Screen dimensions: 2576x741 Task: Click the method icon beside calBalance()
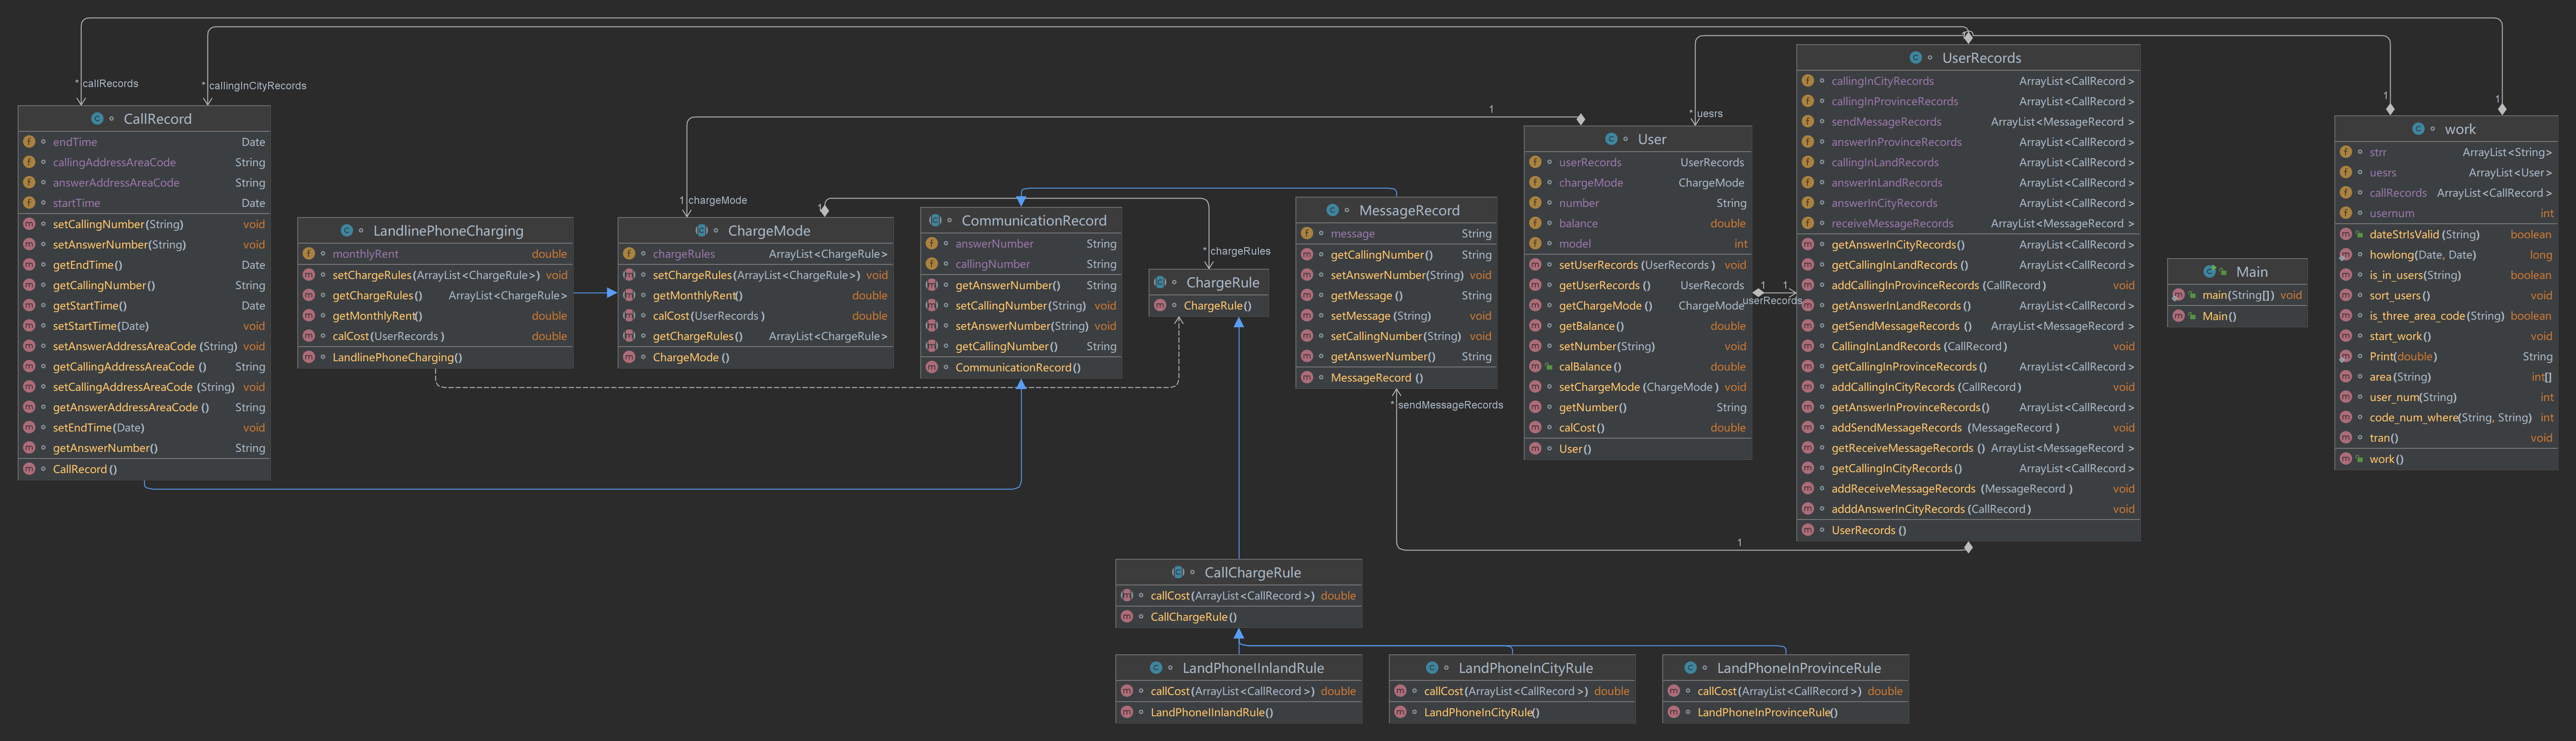point(1535,367)
